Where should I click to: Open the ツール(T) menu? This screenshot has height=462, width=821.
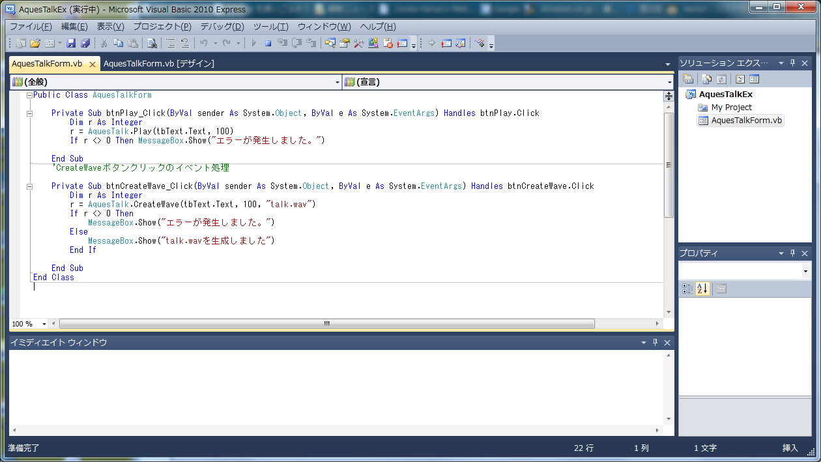click(270, 27)
